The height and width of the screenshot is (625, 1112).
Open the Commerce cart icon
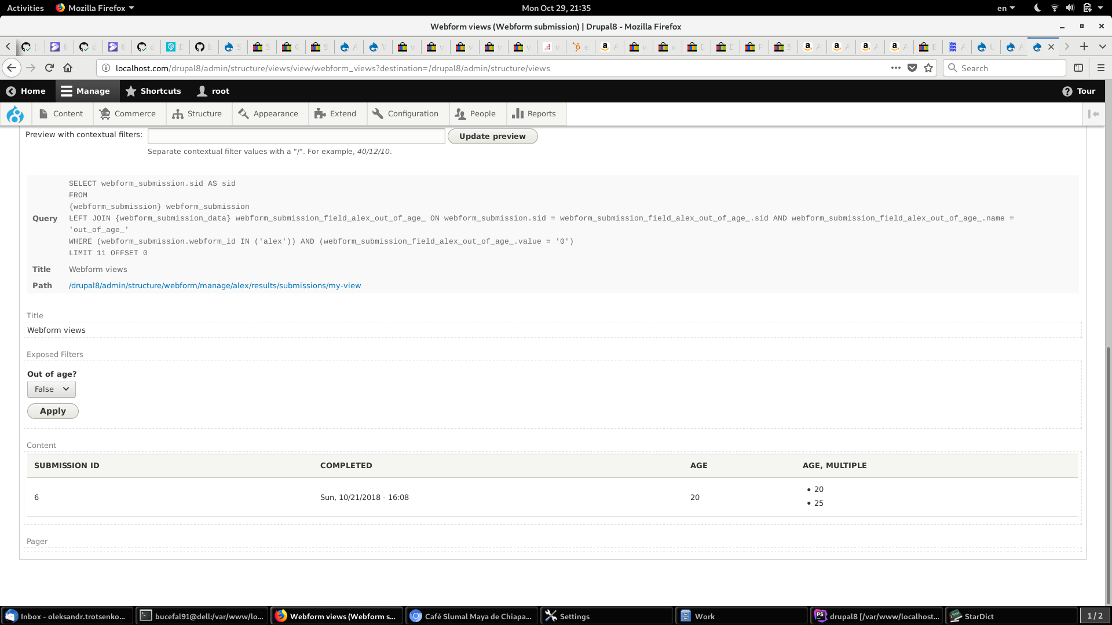pos(105,113)
